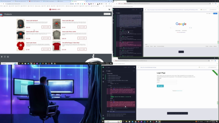
Task: Open the Debug icon in the Login Page Cypress sidebar
Action: point(103,78)
